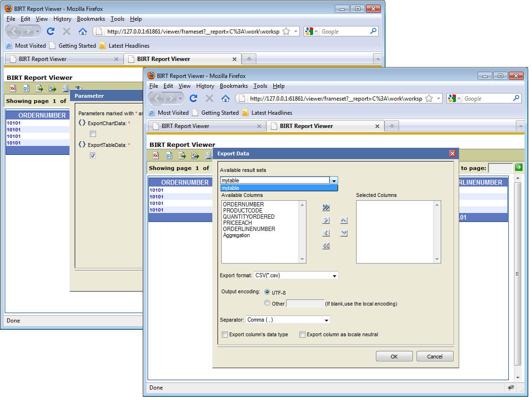Image resolution: width=532 pixels, height=400 pixels.
Task: Select Other output encoding radio
Action: click(x=267, y=303)
